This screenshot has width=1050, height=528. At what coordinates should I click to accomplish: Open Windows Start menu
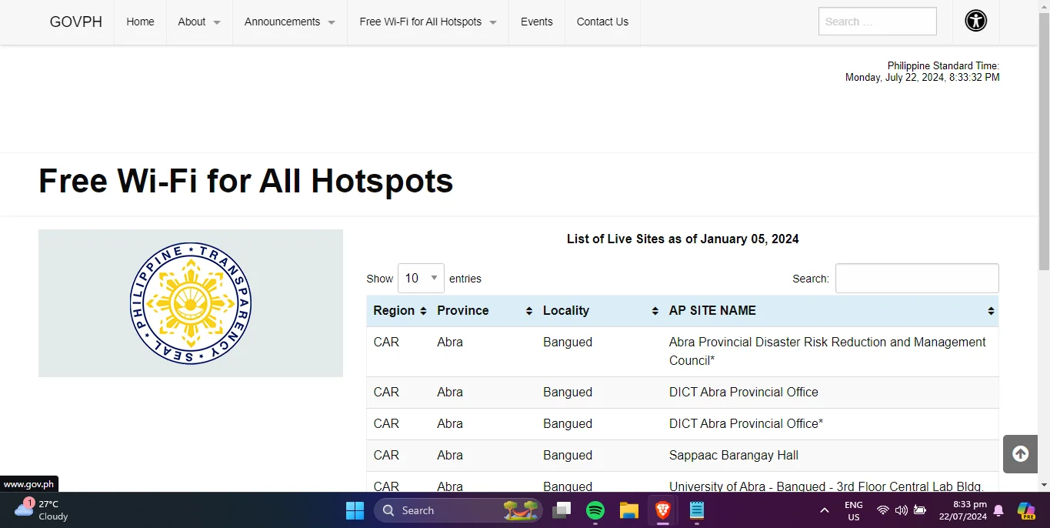[x=355, y=510]
